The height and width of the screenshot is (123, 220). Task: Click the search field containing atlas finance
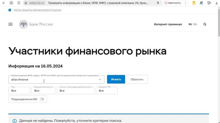tap(56, 80)
